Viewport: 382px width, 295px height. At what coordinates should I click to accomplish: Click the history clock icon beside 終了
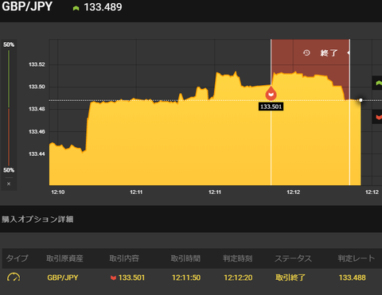tap(306, 52)
